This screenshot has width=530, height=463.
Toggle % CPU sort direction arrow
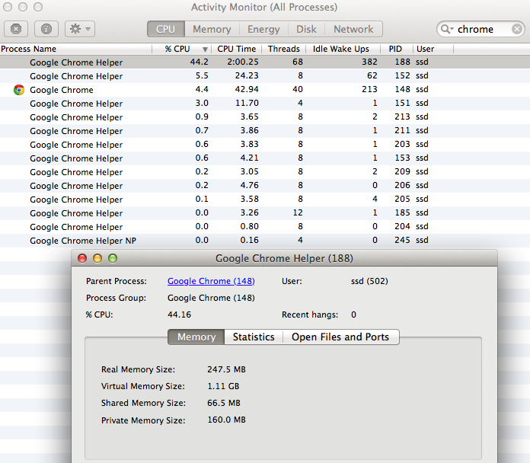[x=205, y=49]
